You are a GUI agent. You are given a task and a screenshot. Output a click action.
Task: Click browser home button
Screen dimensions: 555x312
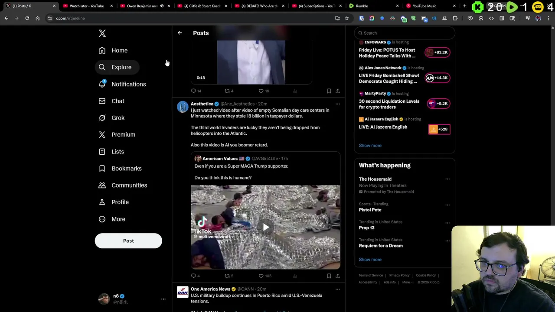pos(37,19)
